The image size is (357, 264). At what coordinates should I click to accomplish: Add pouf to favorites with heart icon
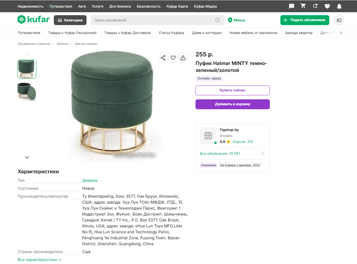(173, 58)
